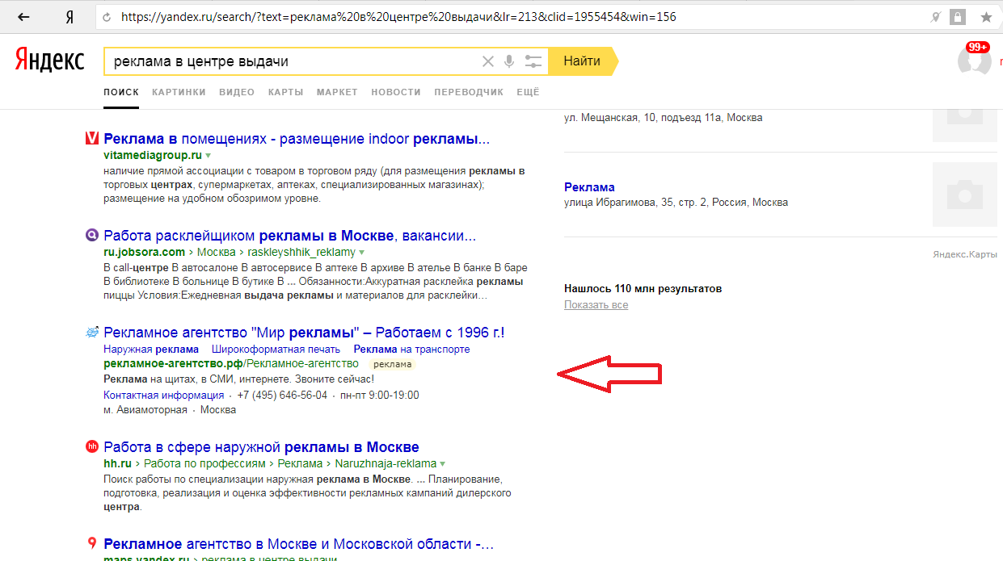Start voice search with the microphone icon

[x=509, y=61]
